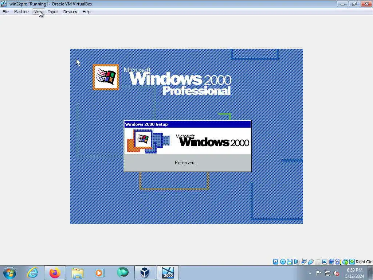373x280 pixels.
Task: Click the hard disk activity status icon
Action: [x=275, y=262]
